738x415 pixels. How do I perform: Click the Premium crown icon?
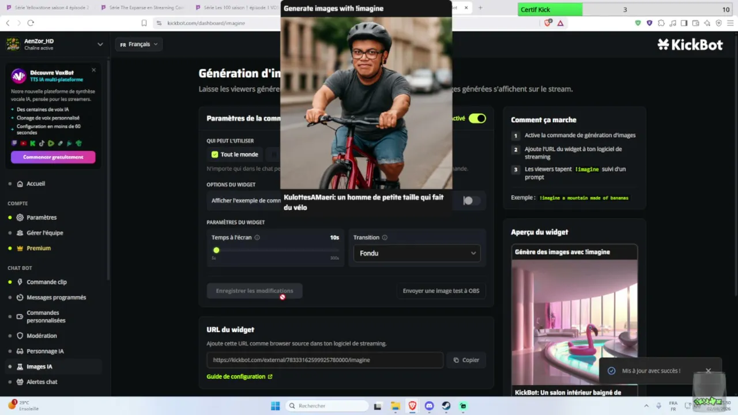pos(20,248)
